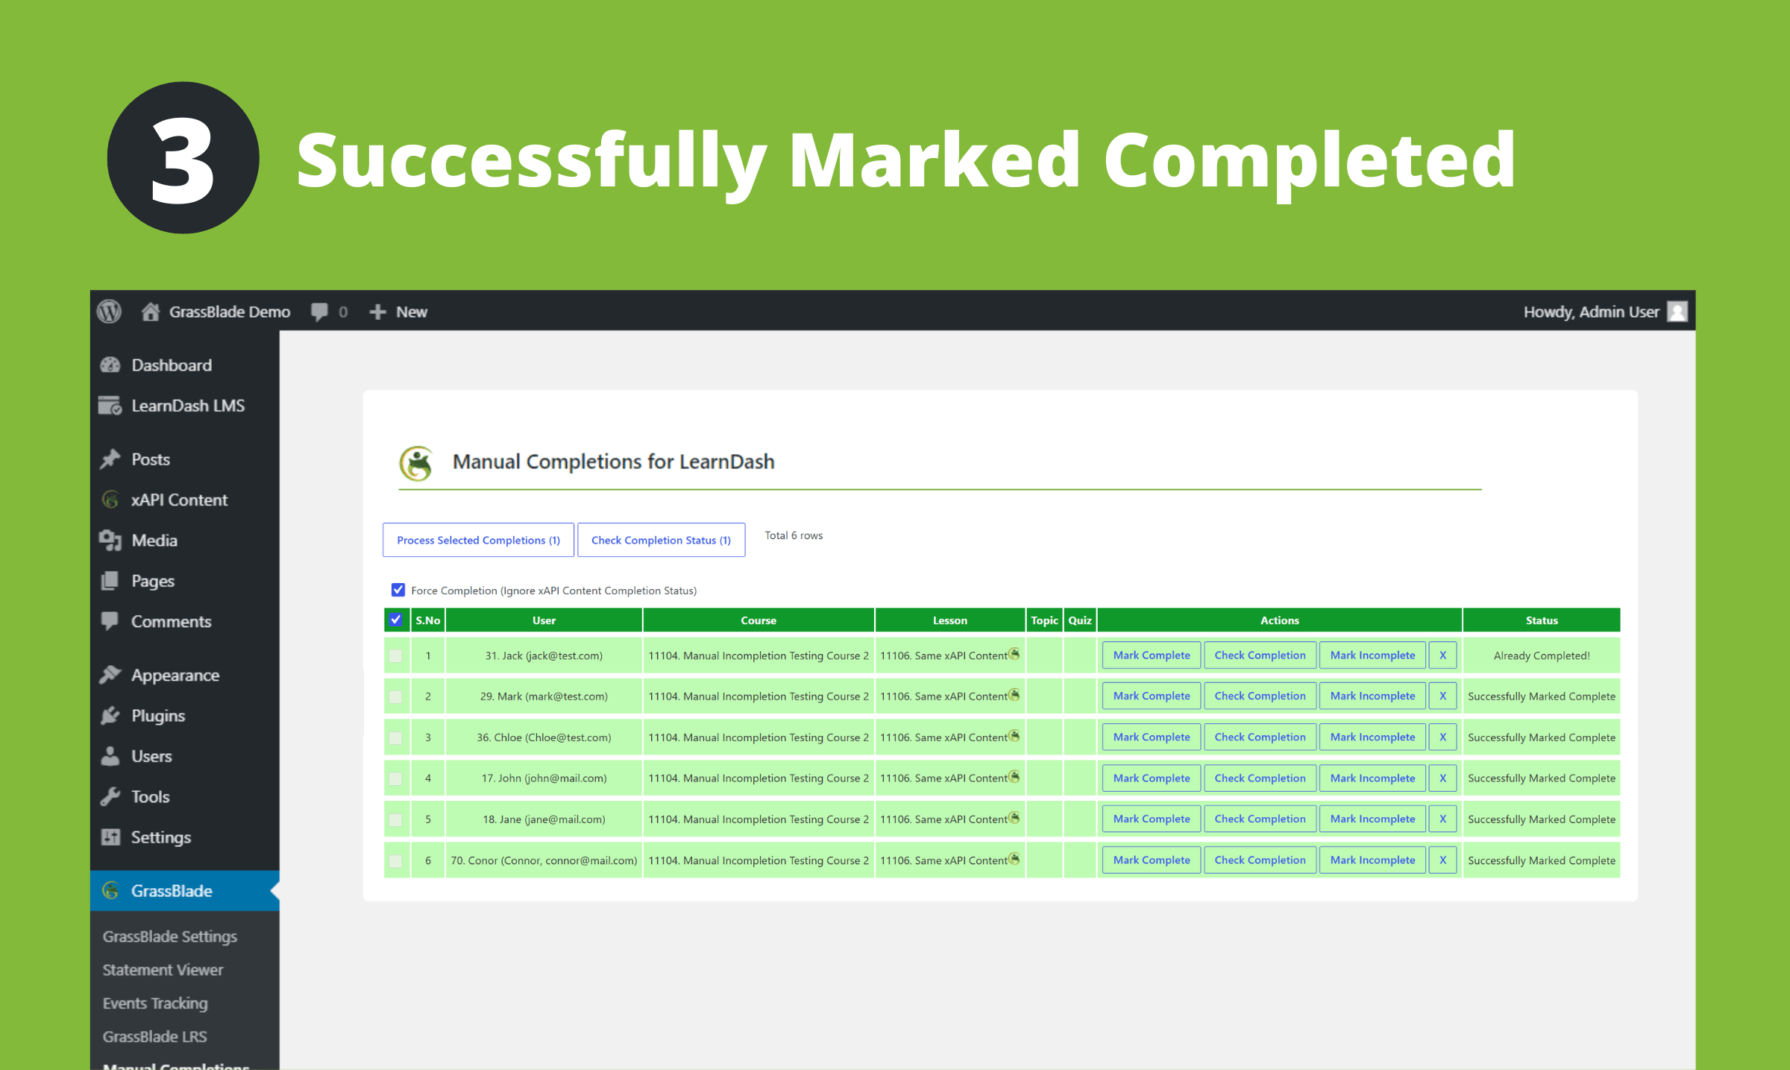Click the Posts pin icon
1790x1070 pixels.
pyautogui.click(x=110, y=459)
